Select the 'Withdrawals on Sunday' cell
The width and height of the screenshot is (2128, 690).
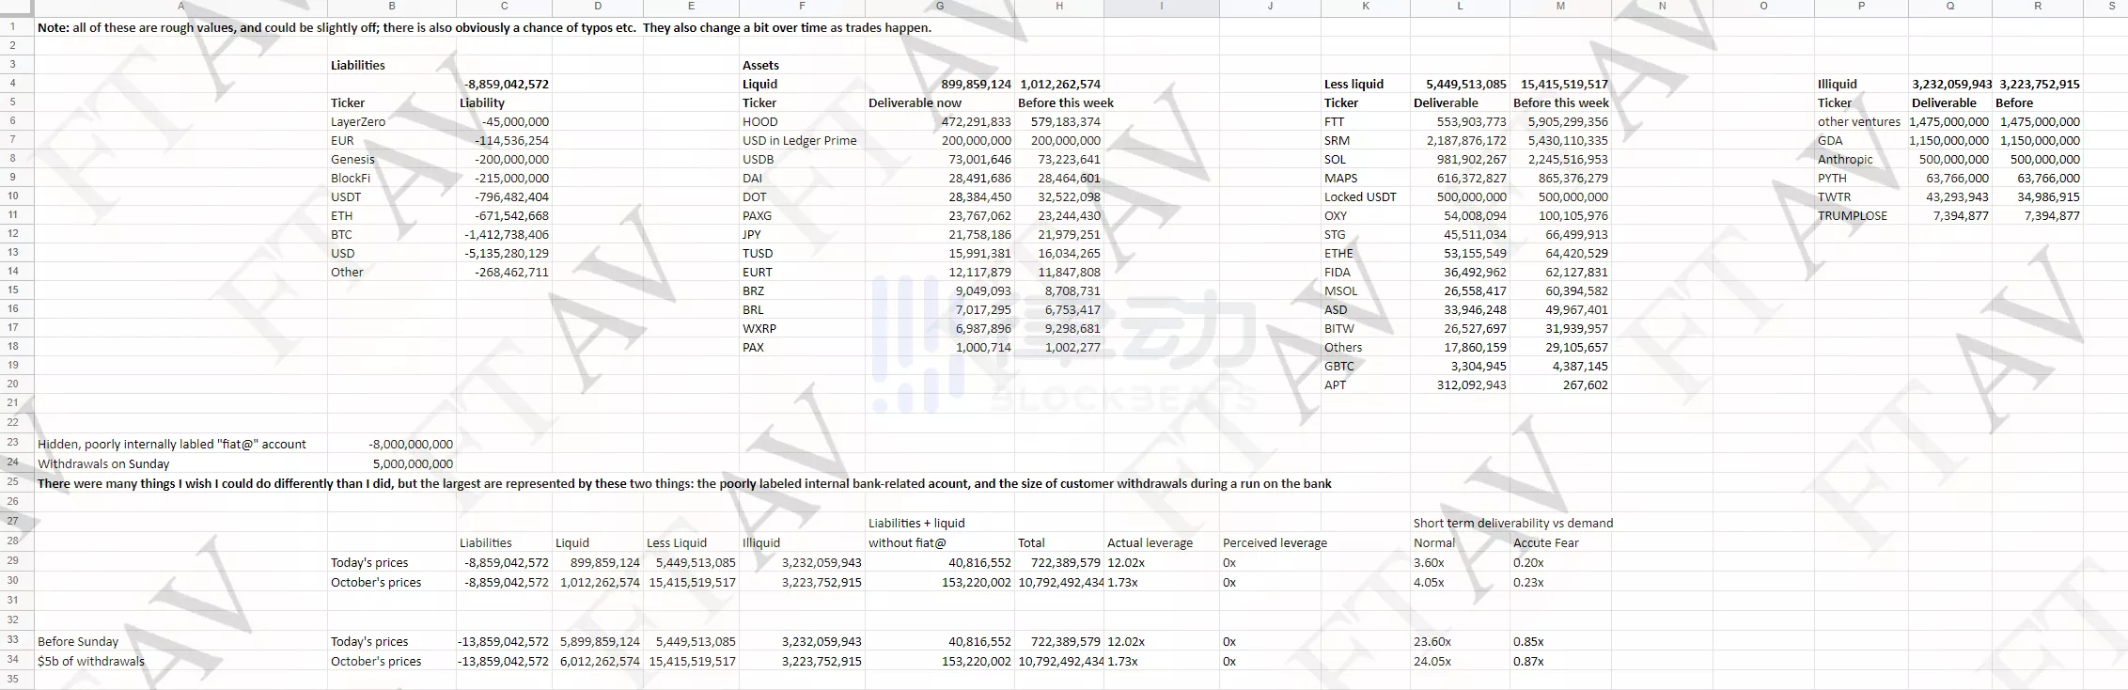(103, 463)
